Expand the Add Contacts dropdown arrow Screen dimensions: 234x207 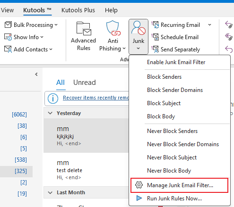pyautogui.click(x=51, y=50)
